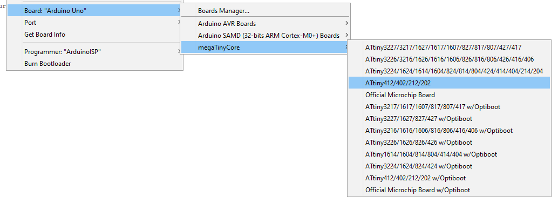Select ATtiny3224/1624/1614/1604/824/814/804/424/414/404/214/204 board
The image size is (558, 203).
click(x=449, y=71)
